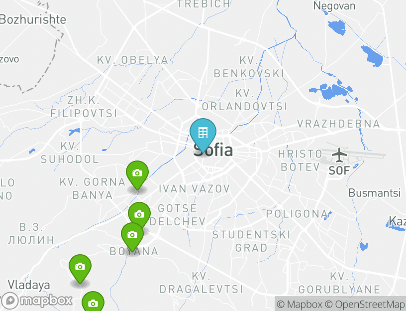The width and height of the screenshot is (406, 311).
Task: Open the © OpenStreetMap attribution link
Action: (x=365, y=304)
